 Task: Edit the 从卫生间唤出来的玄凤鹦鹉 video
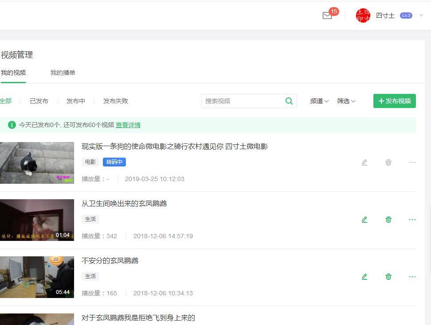coord(364,220)
